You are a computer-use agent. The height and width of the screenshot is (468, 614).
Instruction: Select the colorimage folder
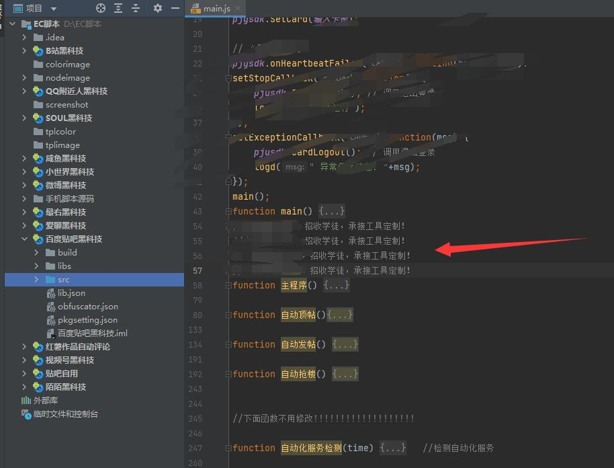(67, 65)
